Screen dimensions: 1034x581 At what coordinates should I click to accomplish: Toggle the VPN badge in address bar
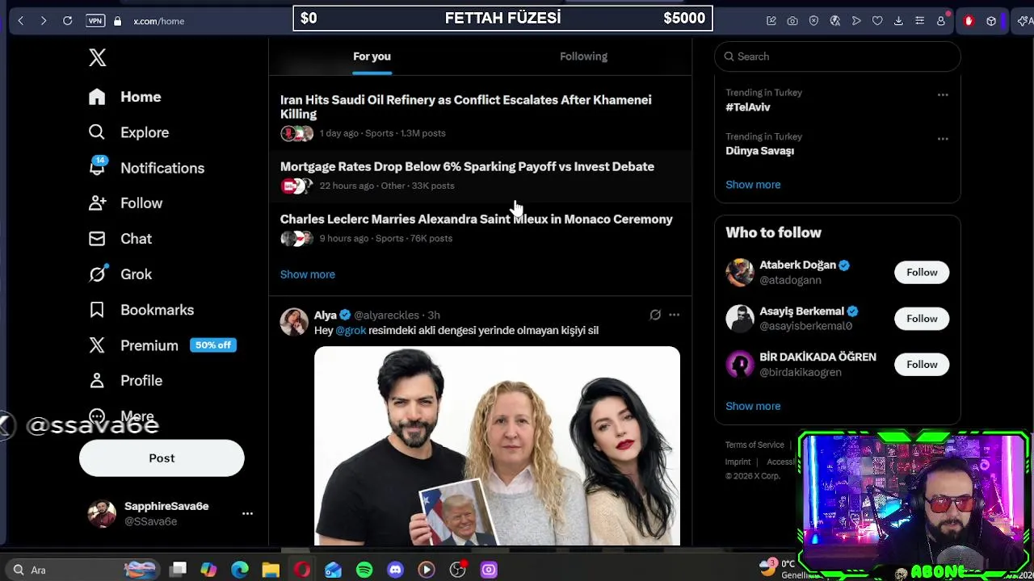[x=95, y=21]
